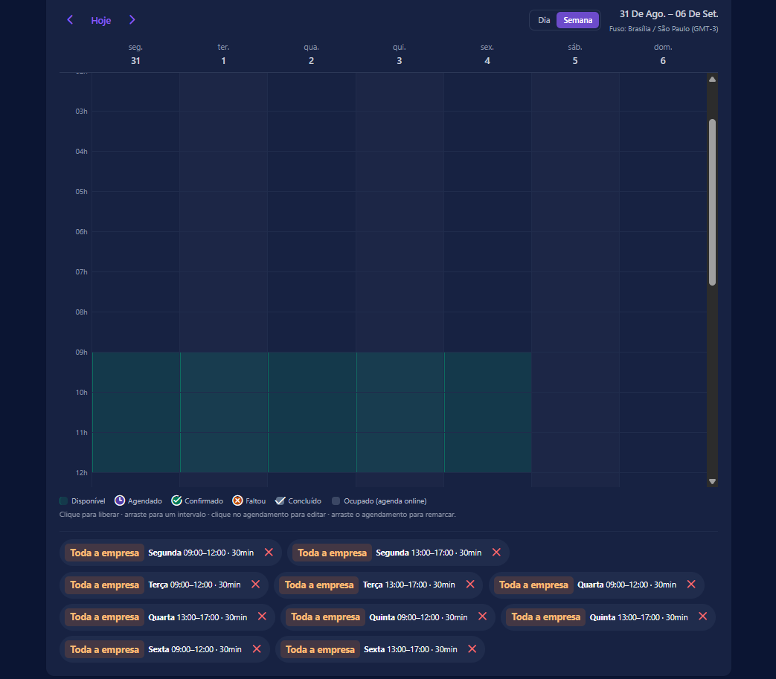
Task: Select the seg. 31 day header
Action: point(135,54)
